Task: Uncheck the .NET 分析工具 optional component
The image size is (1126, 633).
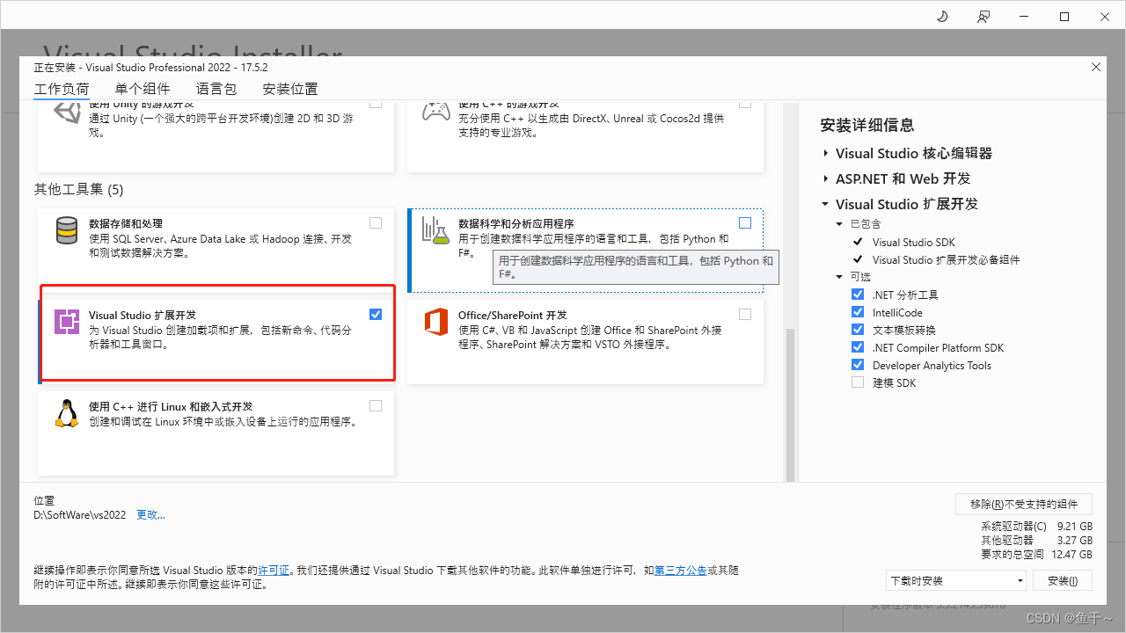Action: [x=858, y=295]
